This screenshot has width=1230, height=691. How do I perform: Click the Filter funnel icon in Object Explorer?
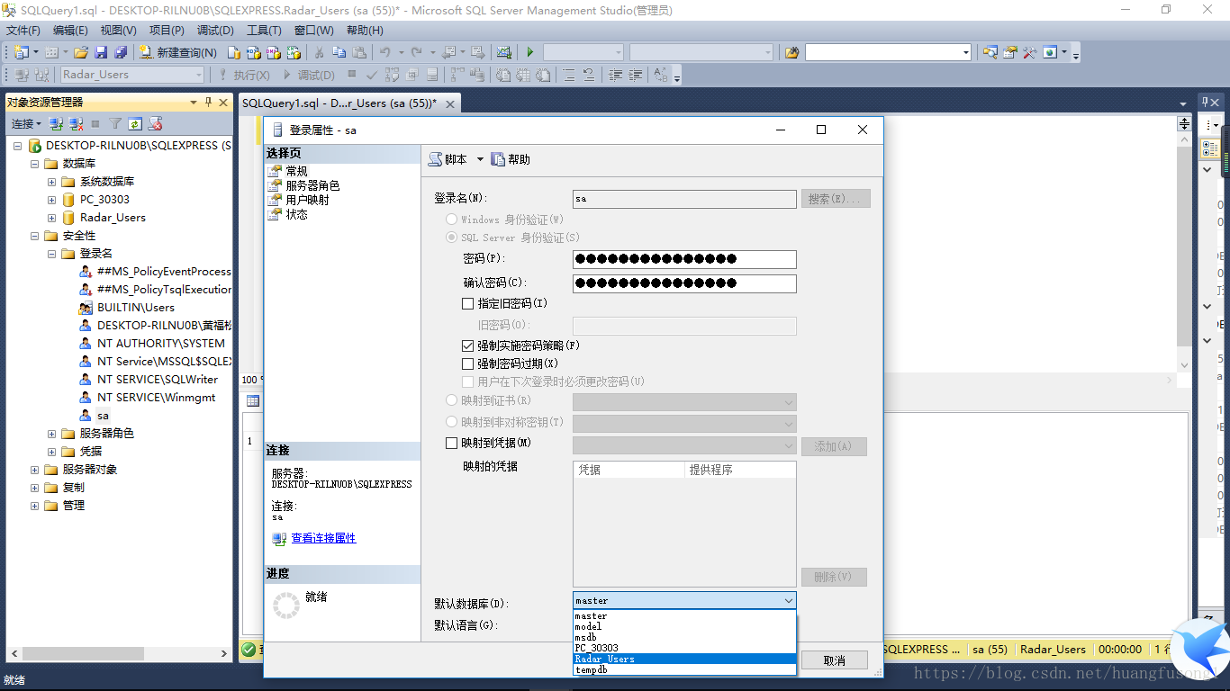click(x=115, y=123)
